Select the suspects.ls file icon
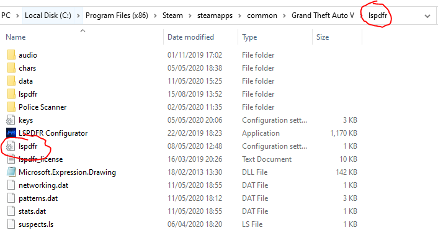 11,224
